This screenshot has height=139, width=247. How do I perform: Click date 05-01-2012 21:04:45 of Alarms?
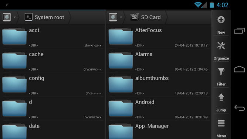click(191, 69)
